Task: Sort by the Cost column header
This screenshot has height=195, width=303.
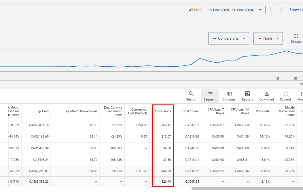Action: (x=43, y=111)
